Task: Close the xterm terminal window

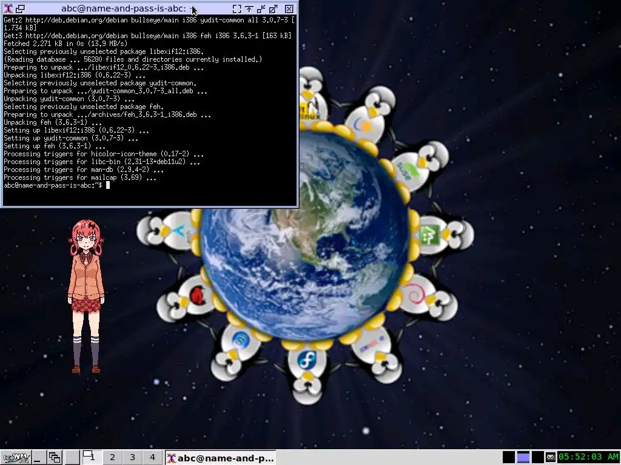Action: (289, 8)
